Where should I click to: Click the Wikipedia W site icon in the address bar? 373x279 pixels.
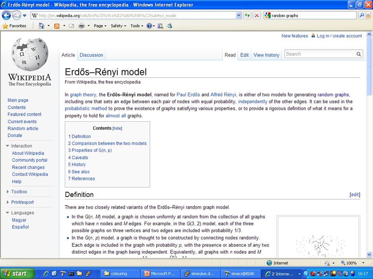pos(35,15)
